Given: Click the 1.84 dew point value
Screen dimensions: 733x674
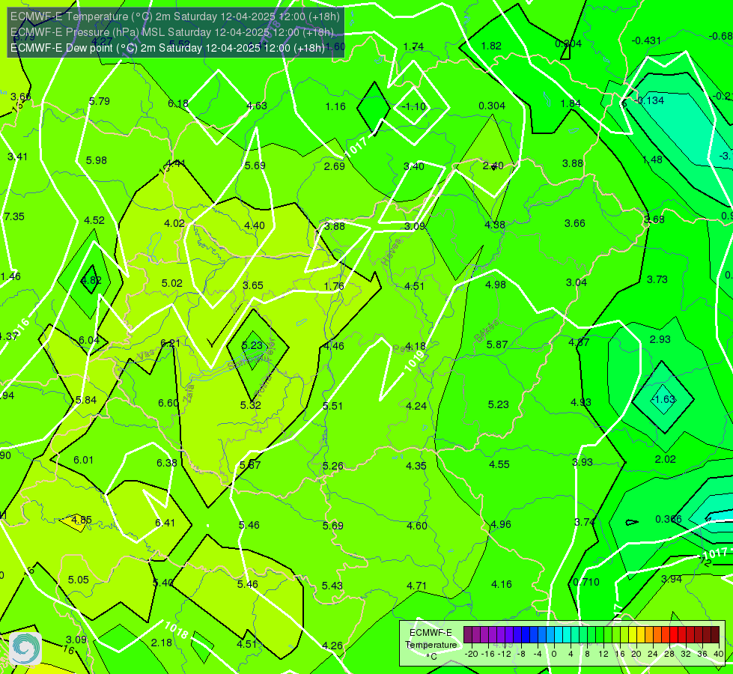Looking at the screenshot, I should point(571,103).
